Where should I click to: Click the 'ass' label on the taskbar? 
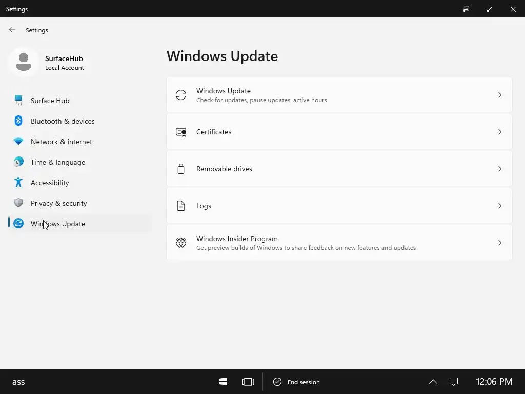coord(18,382)
